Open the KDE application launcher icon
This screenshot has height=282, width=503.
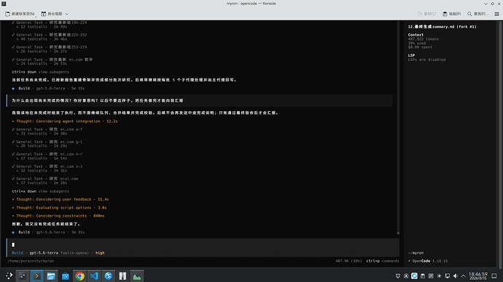[x=9, y=275]
